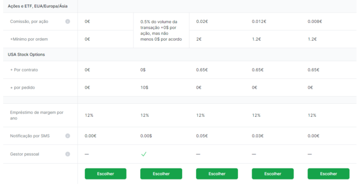Click the Gestor pessoal info icon

tap(67, 154)
